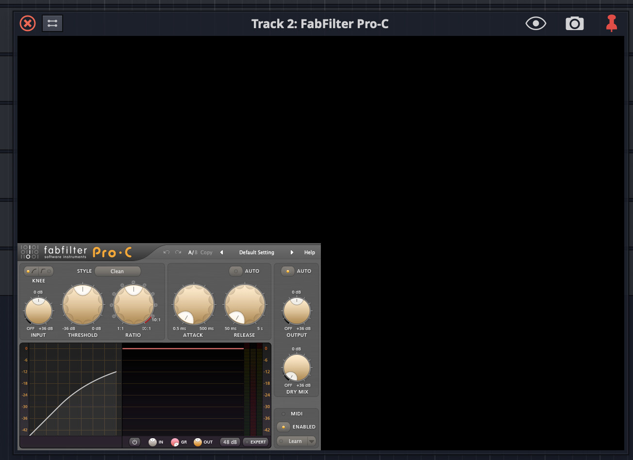Click the MIDI indicator light
Image resolution: width=633 pixels, height=460 pixels.
(283, 414)
